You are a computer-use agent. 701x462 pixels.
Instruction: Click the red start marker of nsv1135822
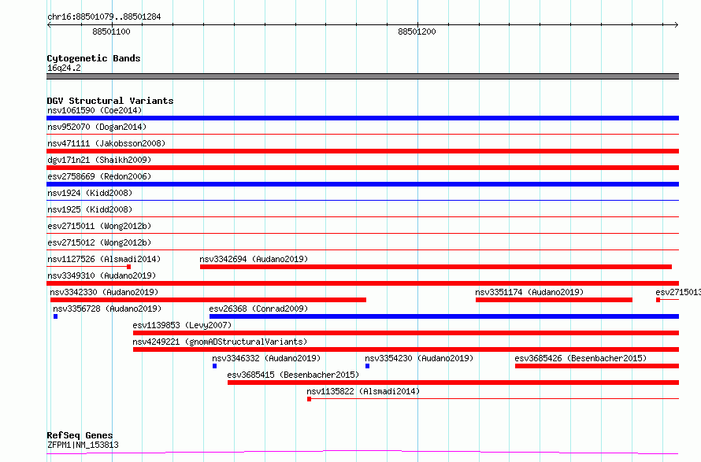(x=309, y=400)
